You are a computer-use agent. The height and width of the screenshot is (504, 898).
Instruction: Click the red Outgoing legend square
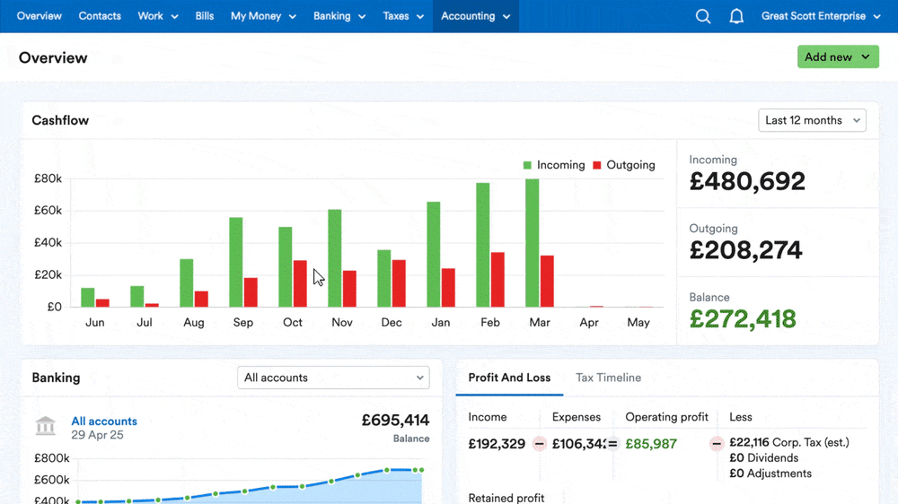click(597, 166)
